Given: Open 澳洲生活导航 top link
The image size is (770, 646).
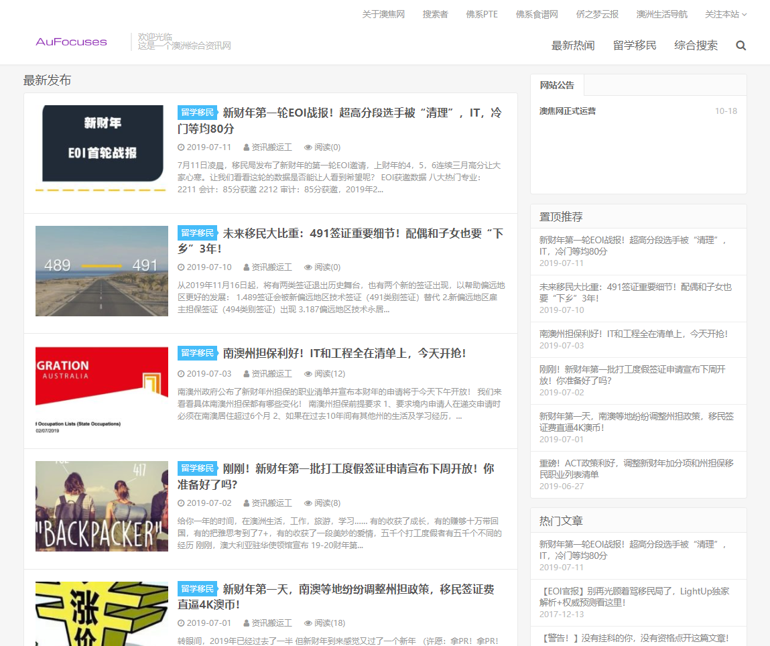Looking at the screenshot, I should click(662, 14).
